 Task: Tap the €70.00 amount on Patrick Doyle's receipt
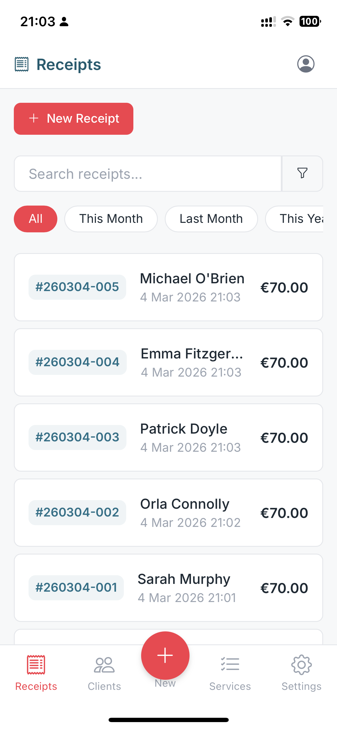coord(284,438)
